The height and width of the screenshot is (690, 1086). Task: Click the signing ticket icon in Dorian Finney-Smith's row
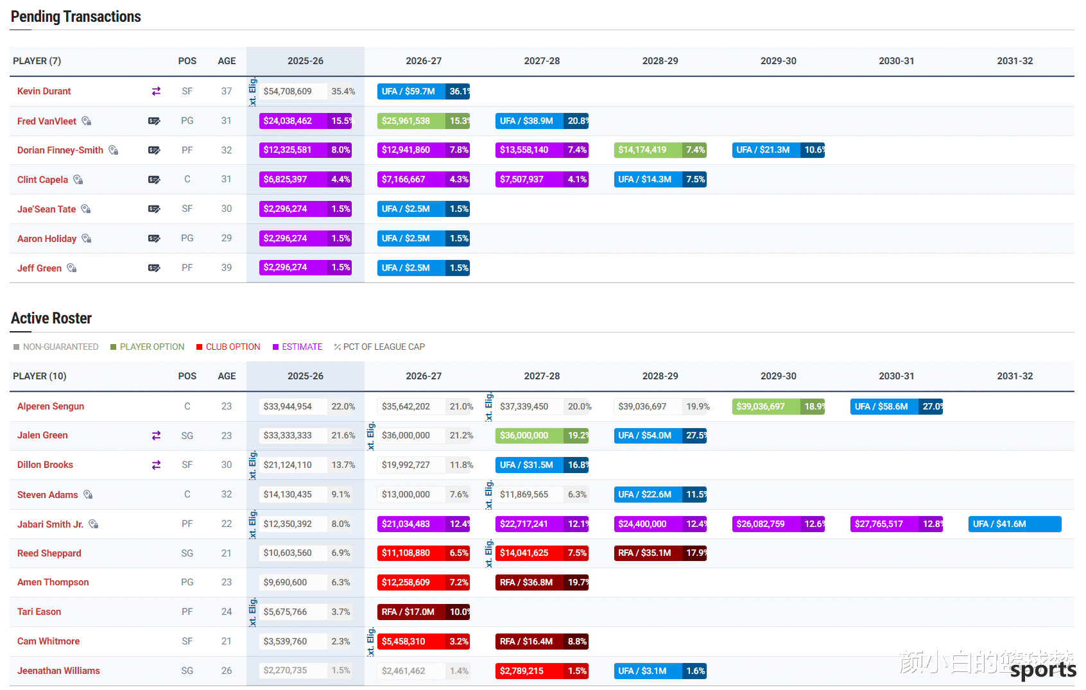154,150
